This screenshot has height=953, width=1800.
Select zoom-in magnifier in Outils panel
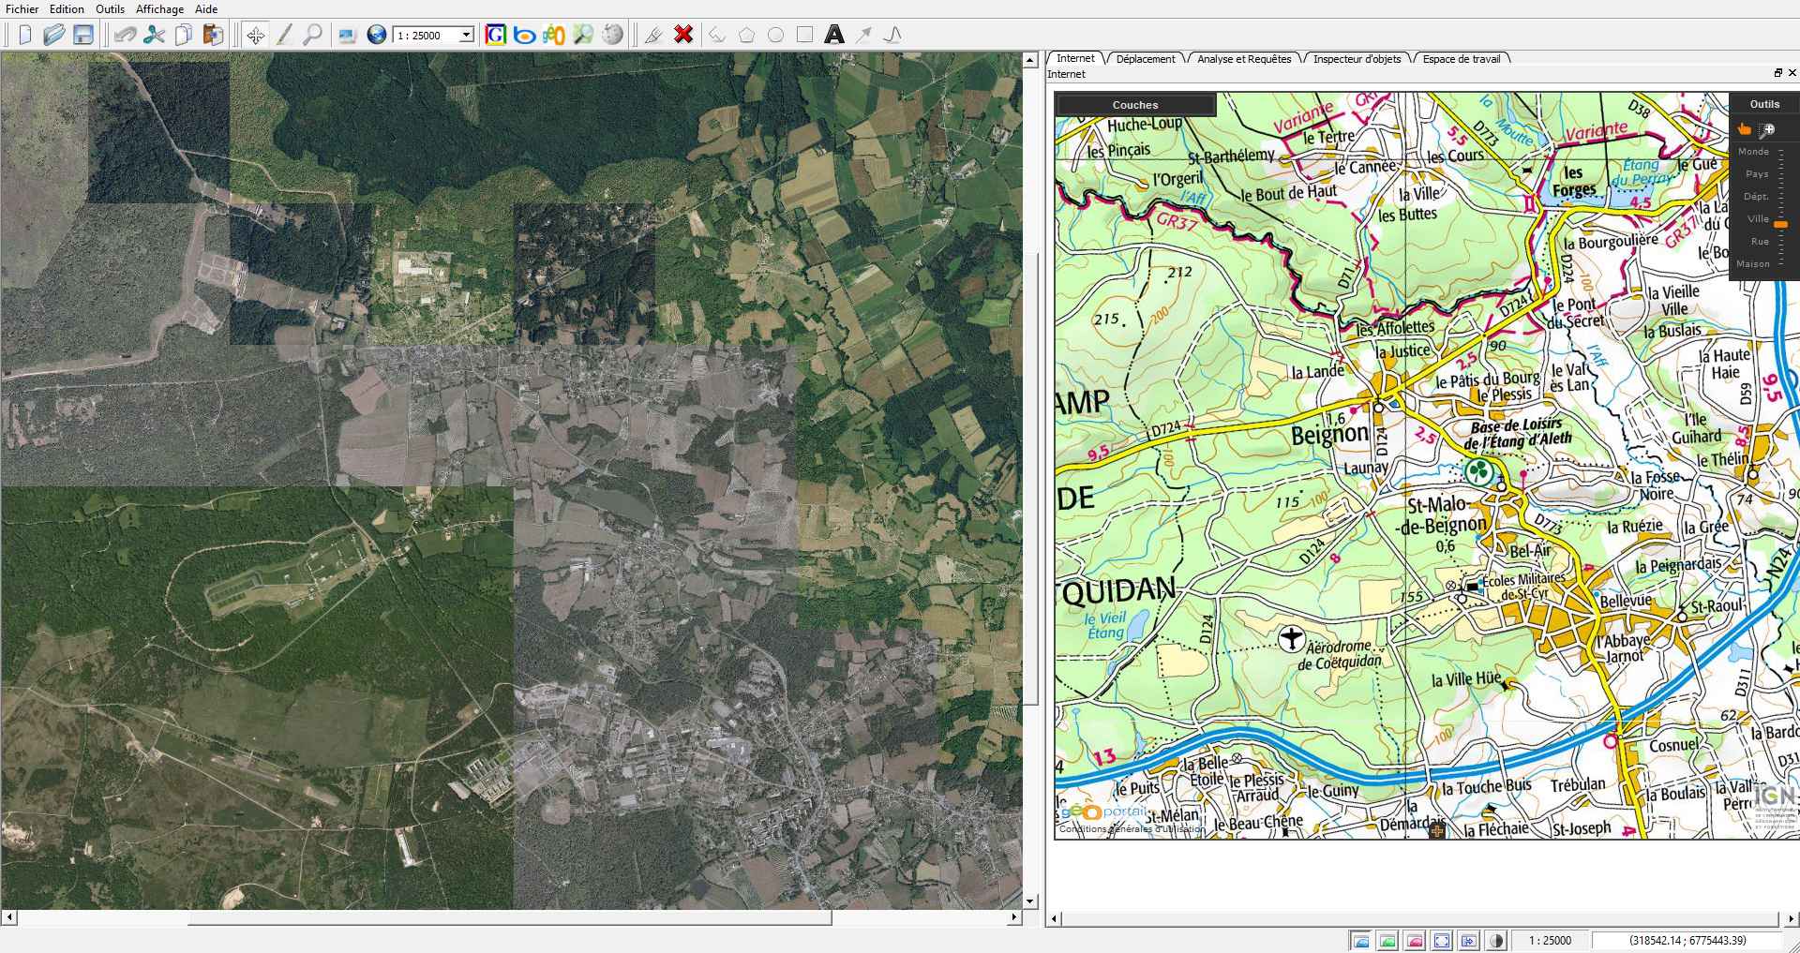[1766, 130]
